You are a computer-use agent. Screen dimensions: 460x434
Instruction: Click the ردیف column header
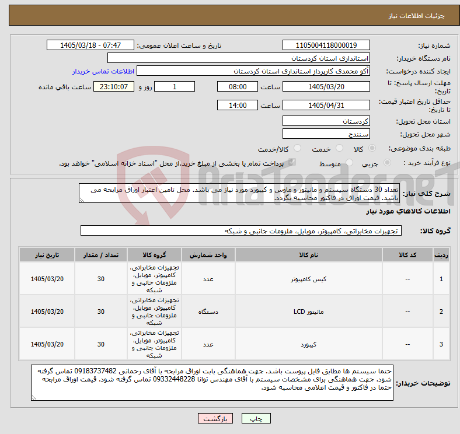pyautogui.click(x=441, y=255)
